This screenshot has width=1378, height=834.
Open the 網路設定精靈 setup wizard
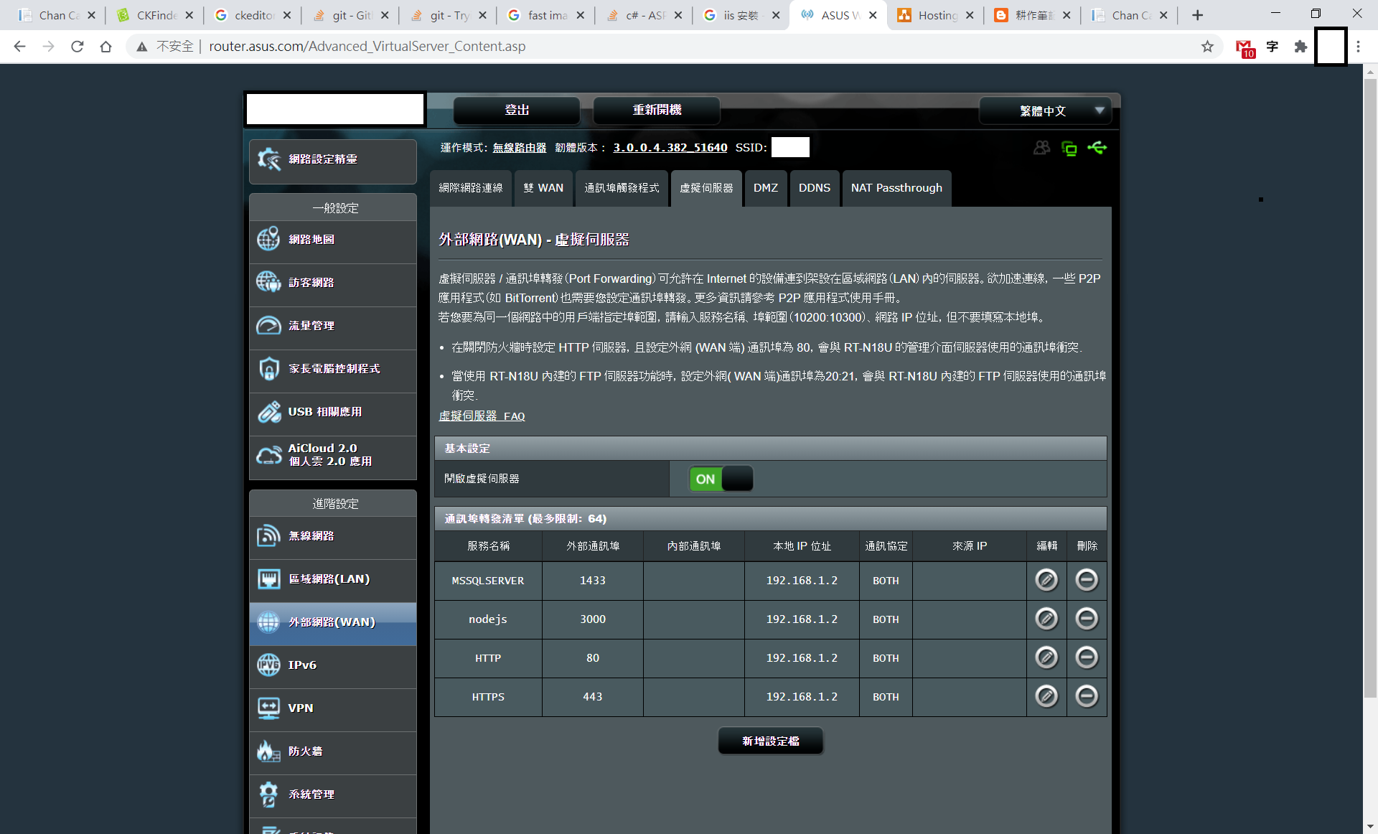coord(332,160)
